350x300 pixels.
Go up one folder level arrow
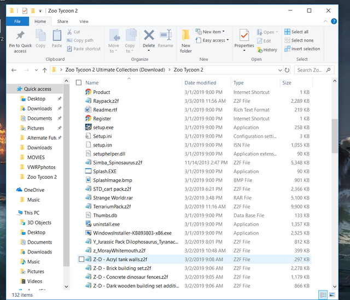tap(45, 70)
